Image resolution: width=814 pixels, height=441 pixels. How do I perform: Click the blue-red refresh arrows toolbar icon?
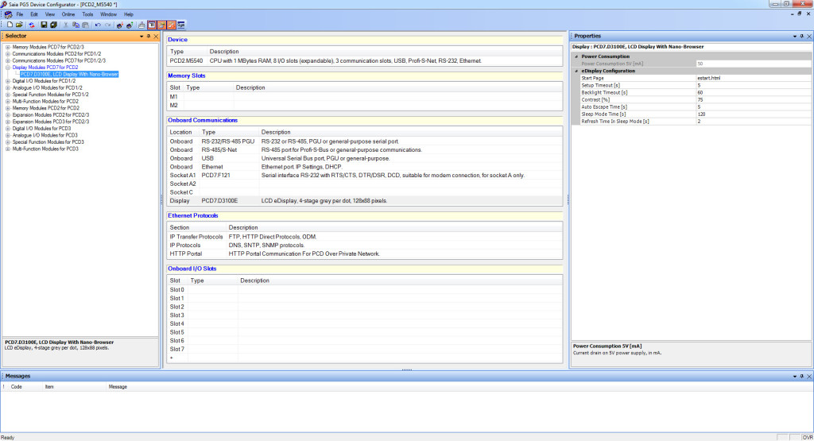tap(32, 25)
